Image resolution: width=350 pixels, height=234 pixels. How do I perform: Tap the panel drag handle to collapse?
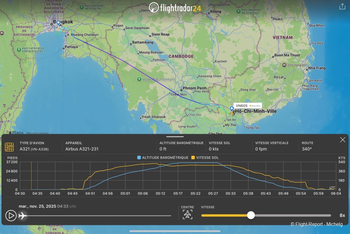point(175,136)
